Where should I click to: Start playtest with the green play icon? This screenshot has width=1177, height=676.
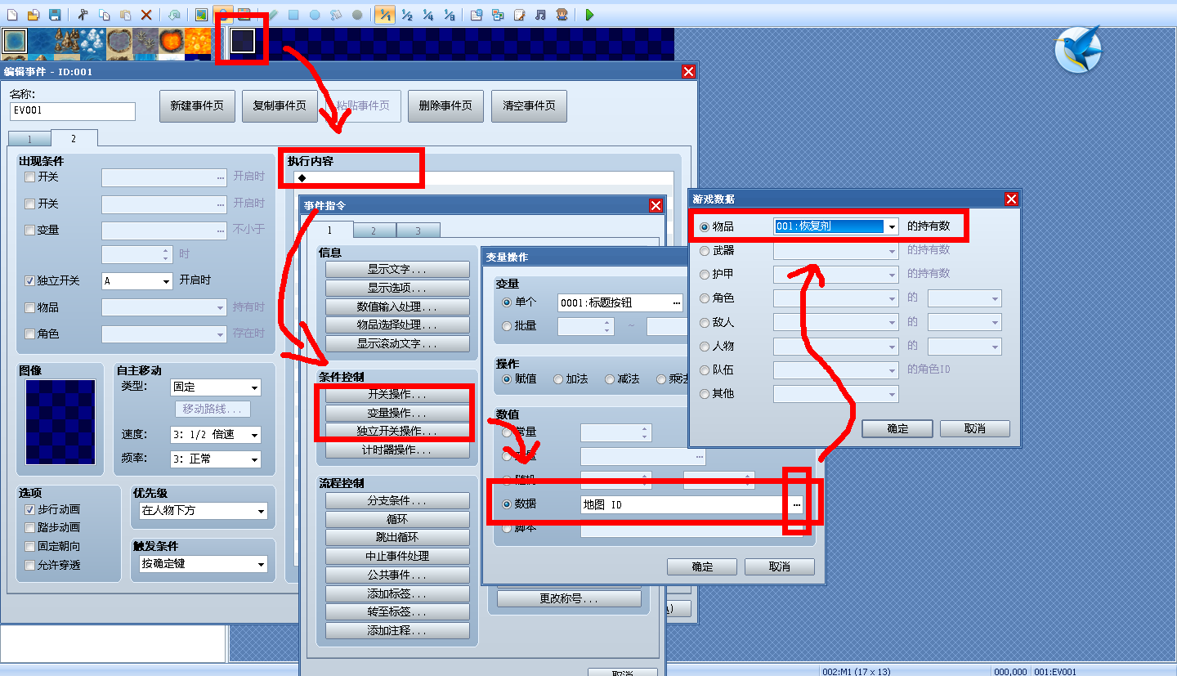point(590,15)
